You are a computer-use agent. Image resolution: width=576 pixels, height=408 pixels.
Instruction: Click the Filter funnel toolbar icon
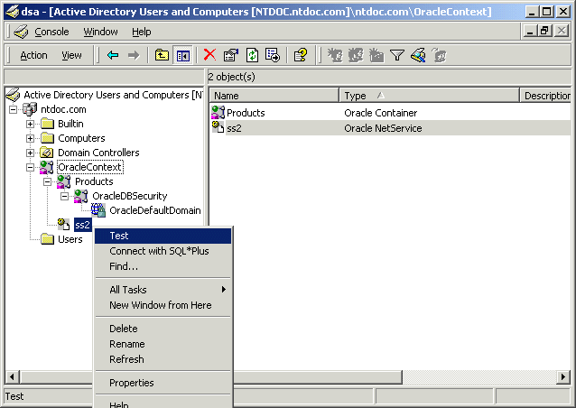pos(396,55)
